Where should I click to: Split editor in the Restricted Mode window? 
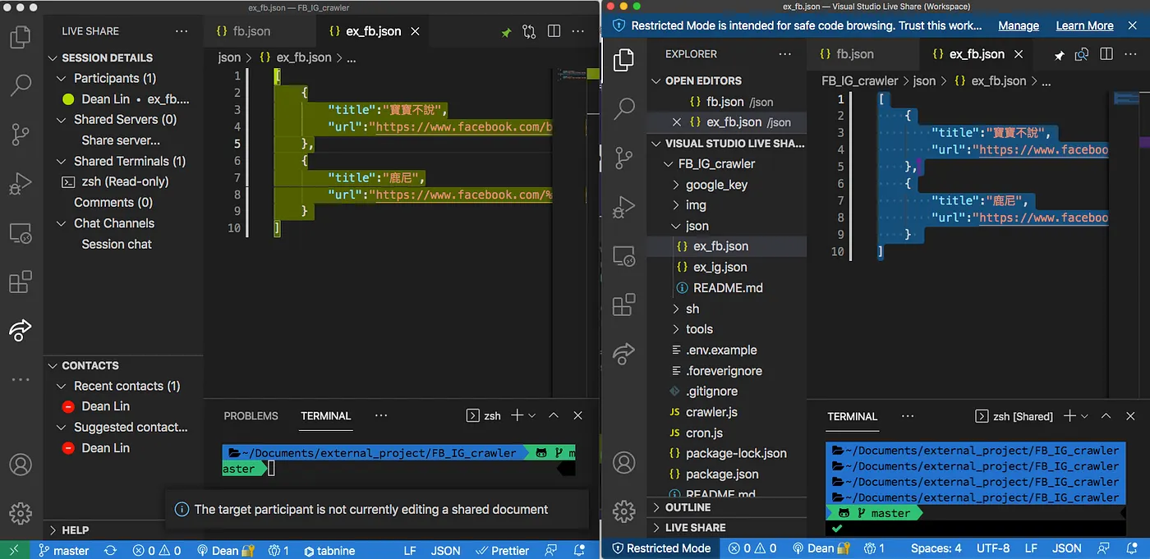(x=1106, y=54)
